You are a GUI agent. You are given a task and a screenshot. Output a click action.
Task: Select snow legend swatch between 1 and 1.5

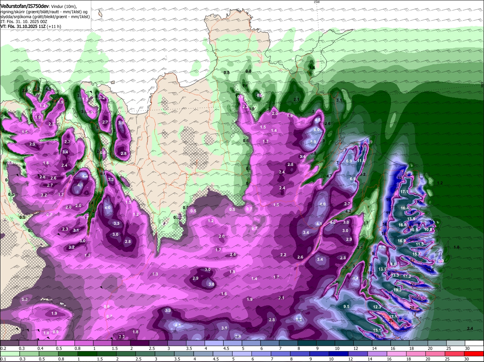[x=102, y=343]
